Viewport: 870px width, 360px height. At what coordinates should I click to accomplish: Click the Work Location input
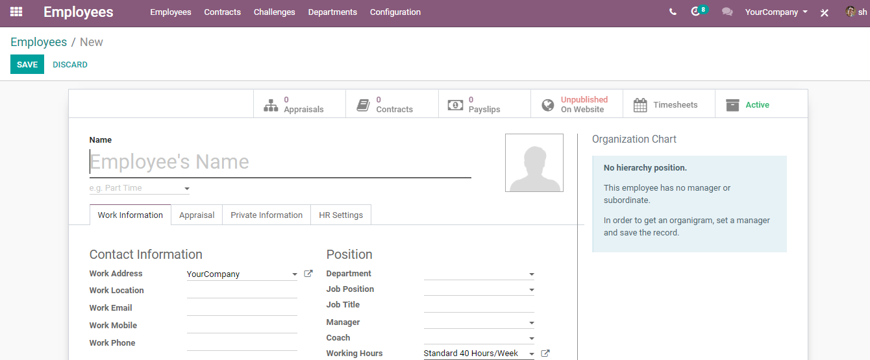click(x=242, y=291)
